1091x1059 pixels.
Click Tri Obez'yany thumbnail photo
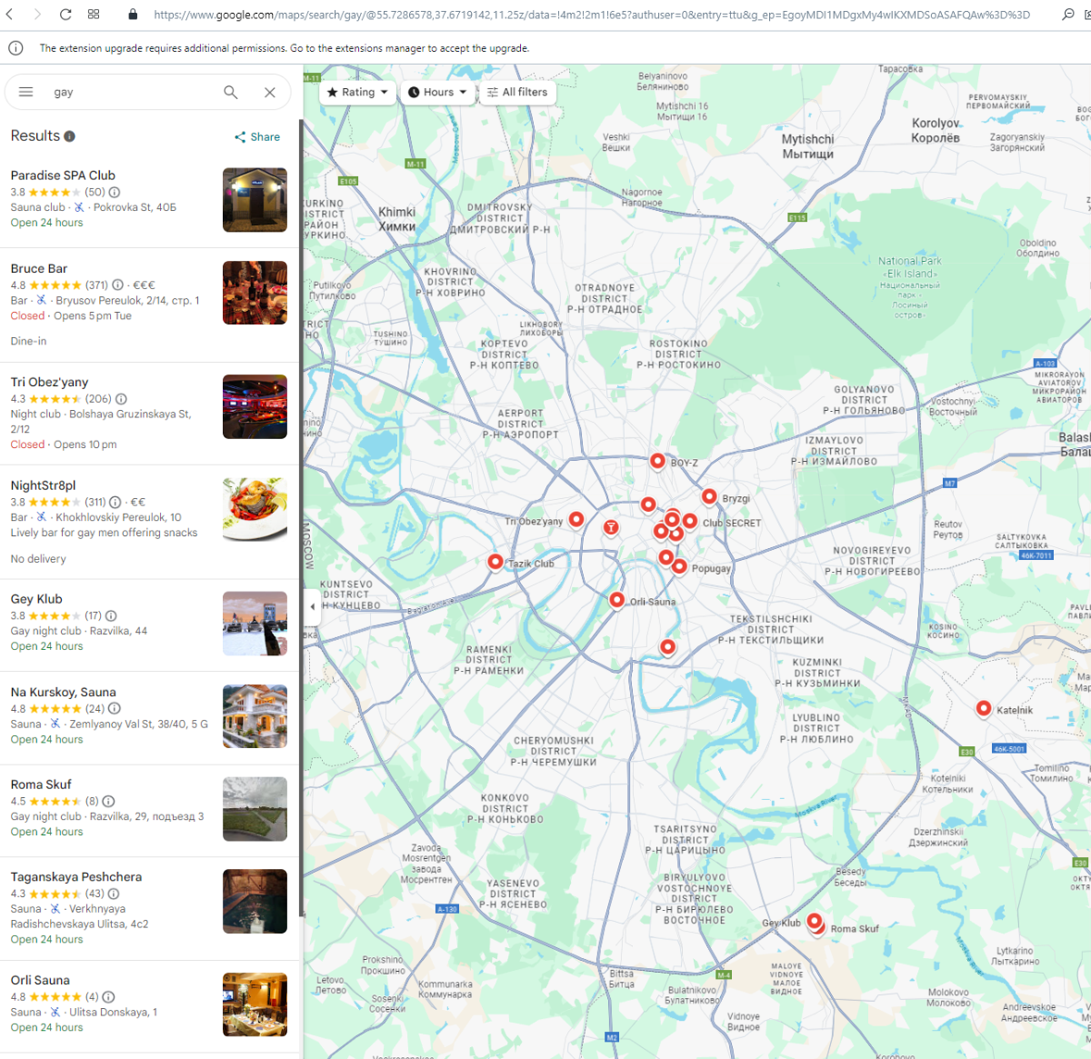click(255, 407)
